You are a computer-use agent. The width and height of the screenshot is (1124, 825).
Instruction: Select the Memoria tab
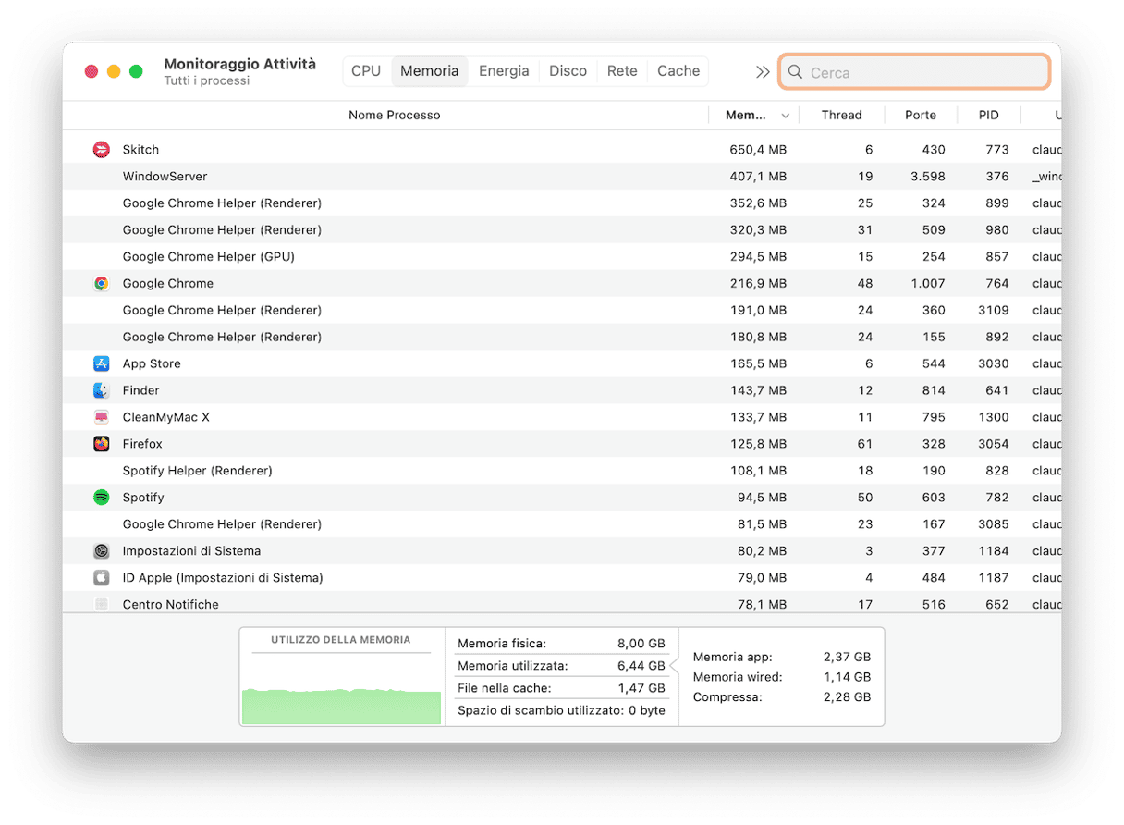(x=430, y=71)
